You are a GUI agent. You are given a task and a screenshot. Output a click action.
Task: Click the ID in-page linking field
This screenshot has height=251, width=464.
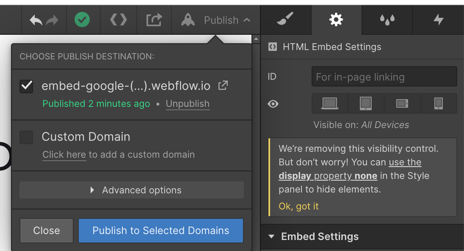click(x=384, y=77)
